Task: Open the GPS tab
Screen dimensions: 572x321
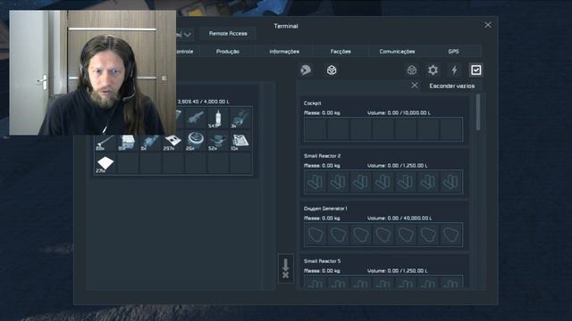Action: 453,52
